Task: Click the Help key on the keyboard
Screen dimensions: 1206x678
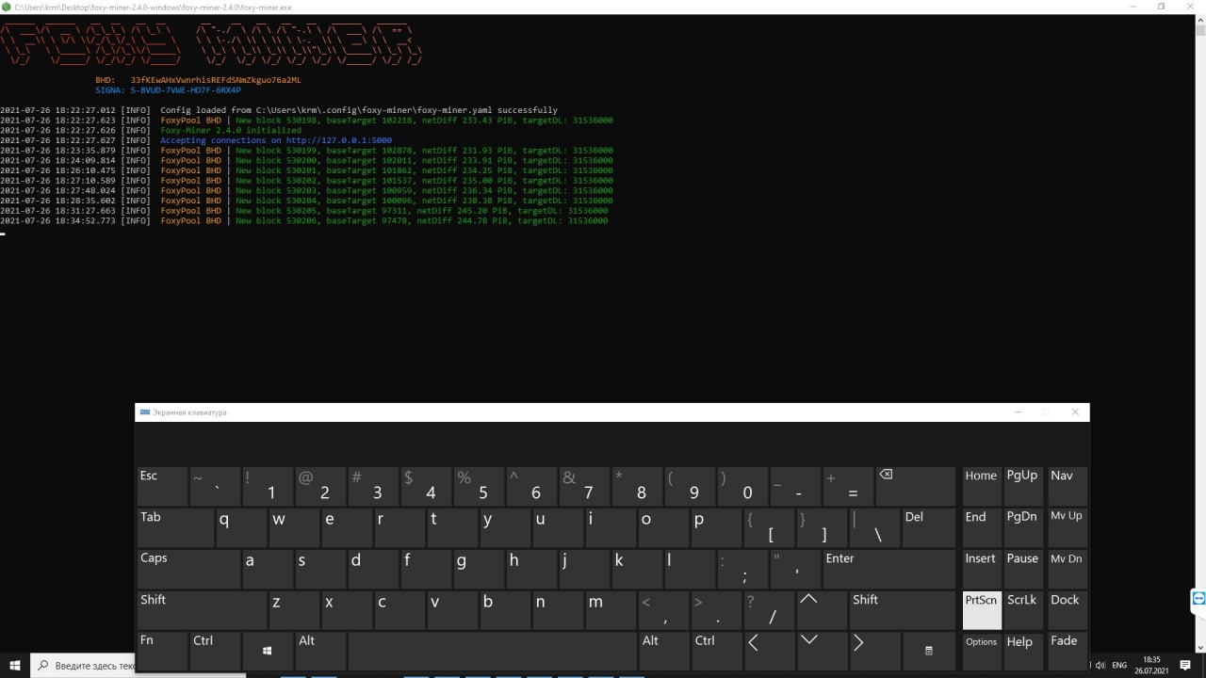Action: pyautogui.click(x=1023, y=651)
